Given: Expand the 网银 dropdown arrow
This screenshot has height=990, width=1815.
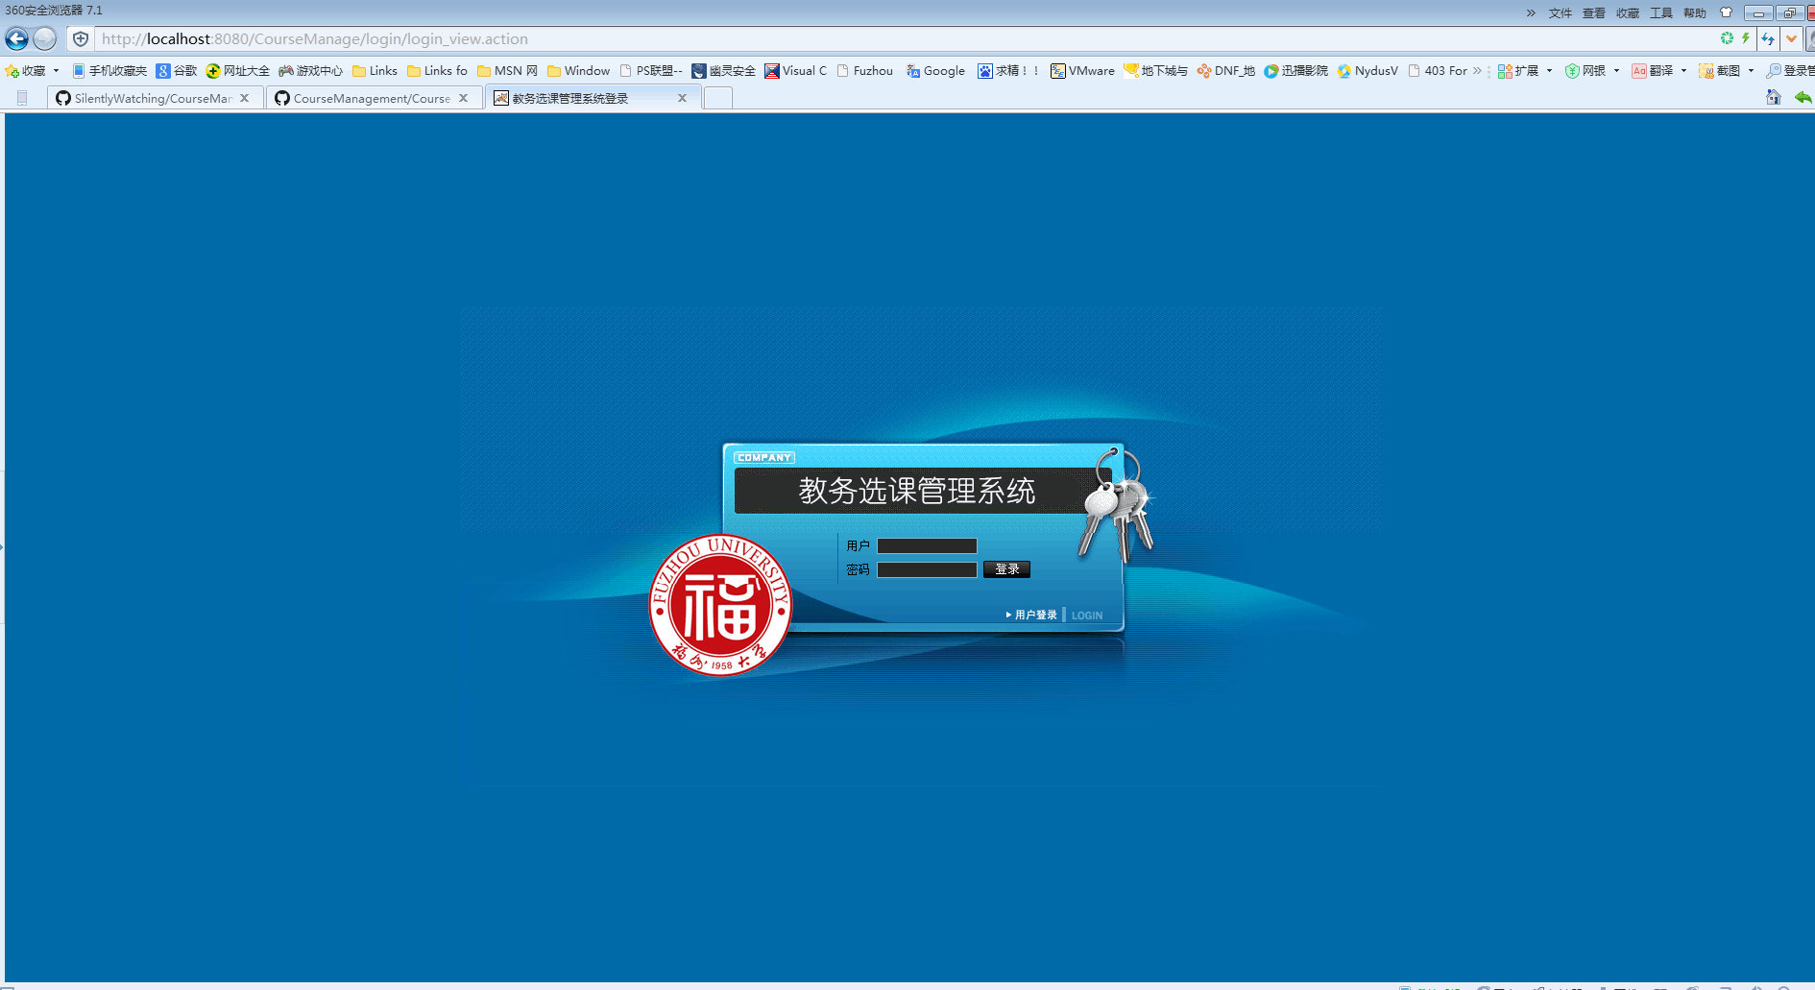Looking at the screenshot, I should [1616, 71].
